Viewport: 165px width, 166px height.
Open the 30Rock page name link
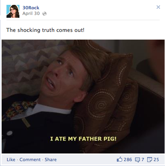pos(31,8)
